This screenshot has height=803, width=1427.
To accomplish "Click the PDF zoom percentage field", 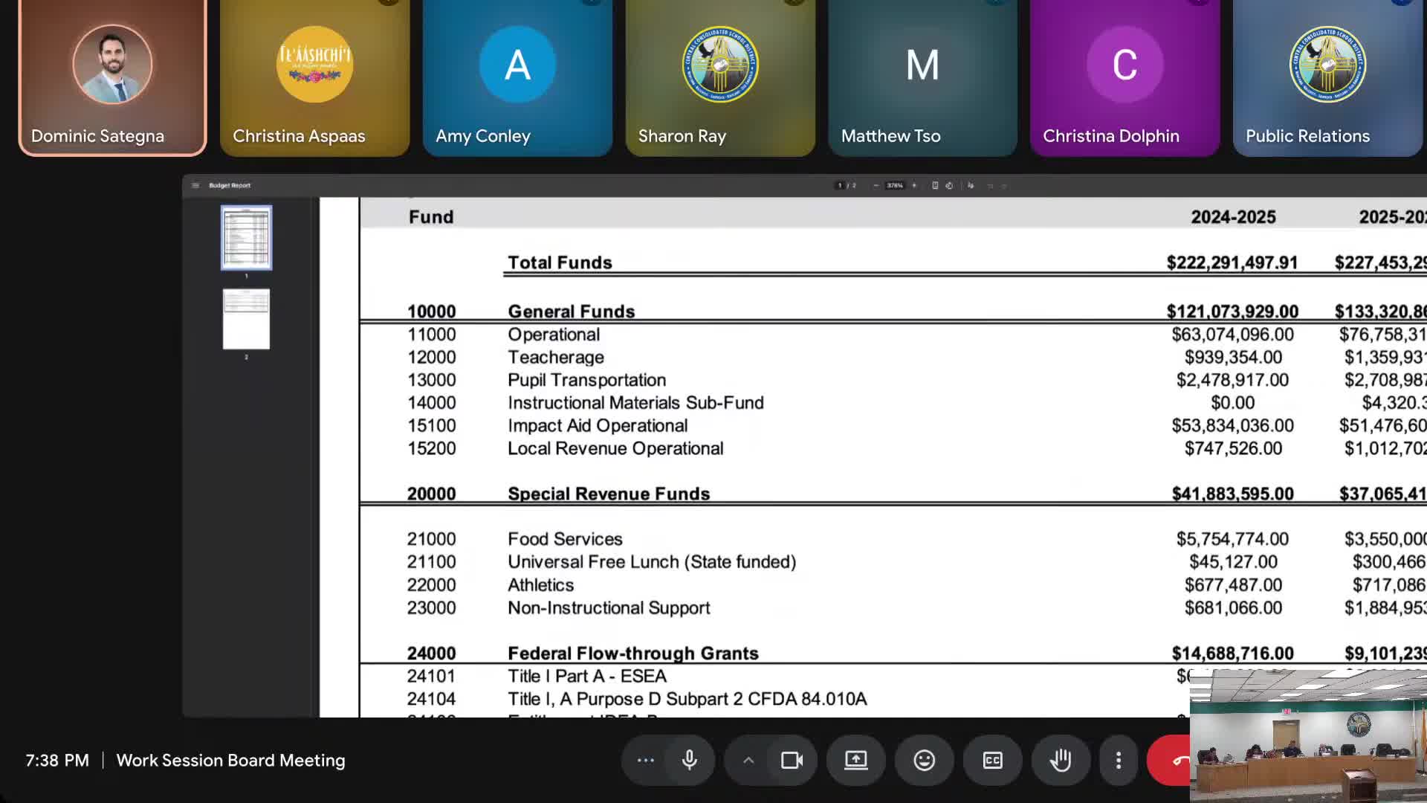I will pyautogui.click(x=895, y=185).
